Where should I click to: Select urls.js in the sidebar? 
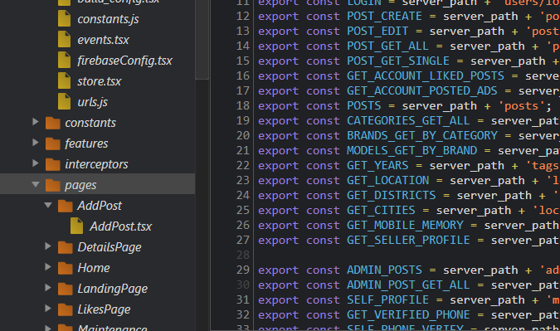tap(92, 102)
